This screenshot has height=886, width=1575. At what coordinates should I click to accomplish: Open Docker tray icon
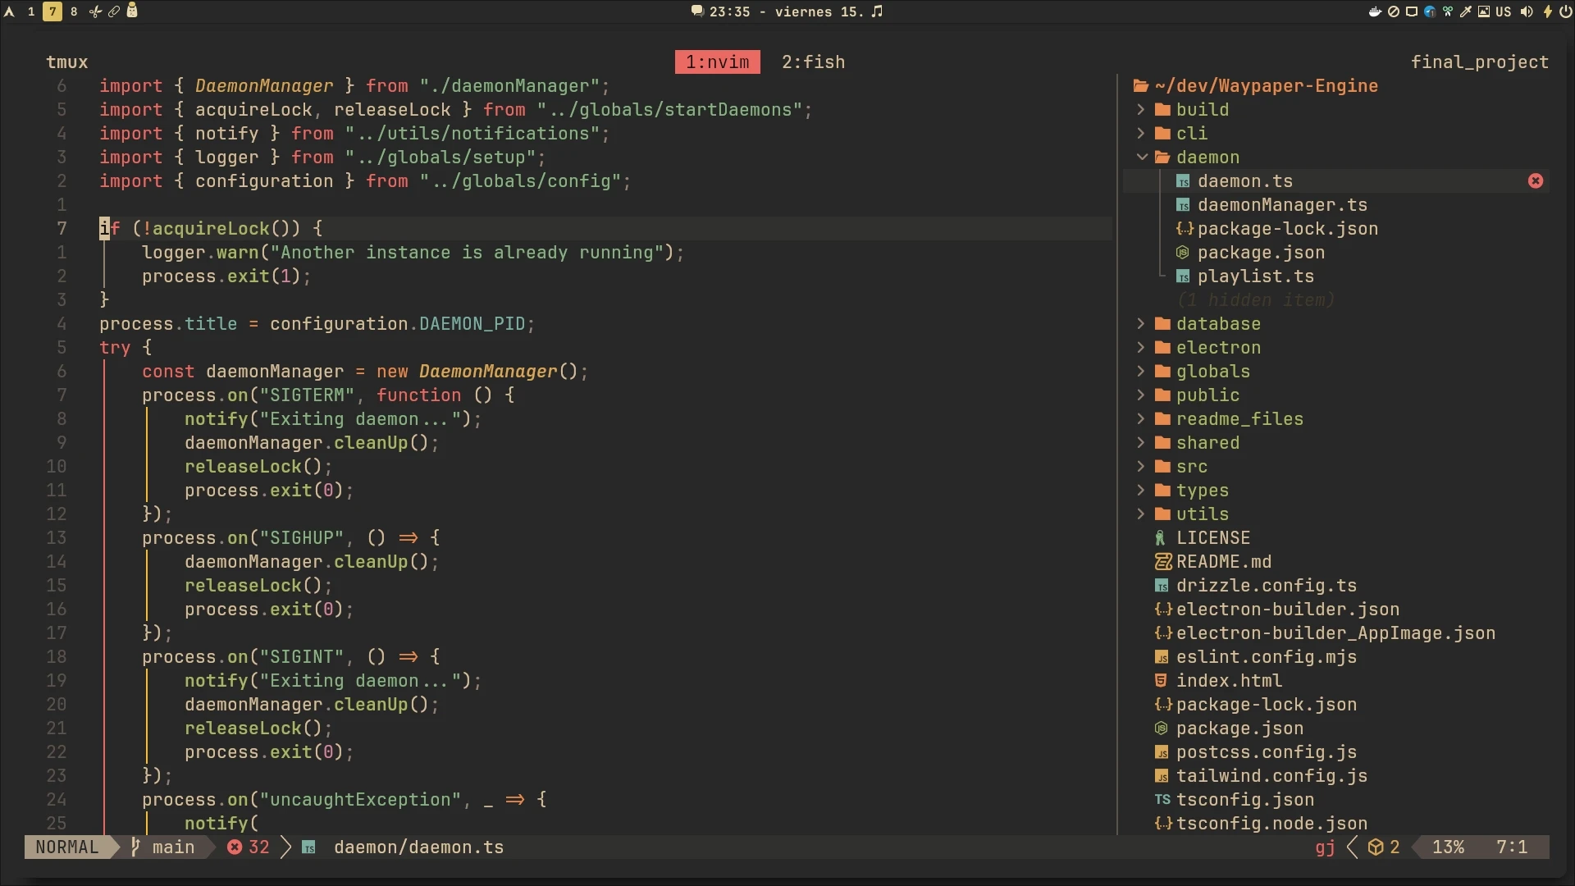(1376, 11)
